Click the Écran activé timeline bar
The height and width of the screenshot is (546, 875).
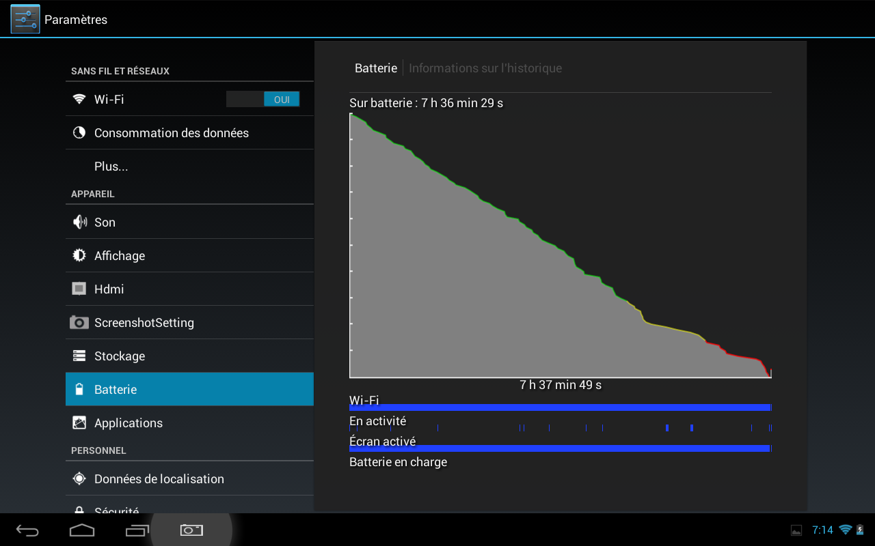pos(561,448)
